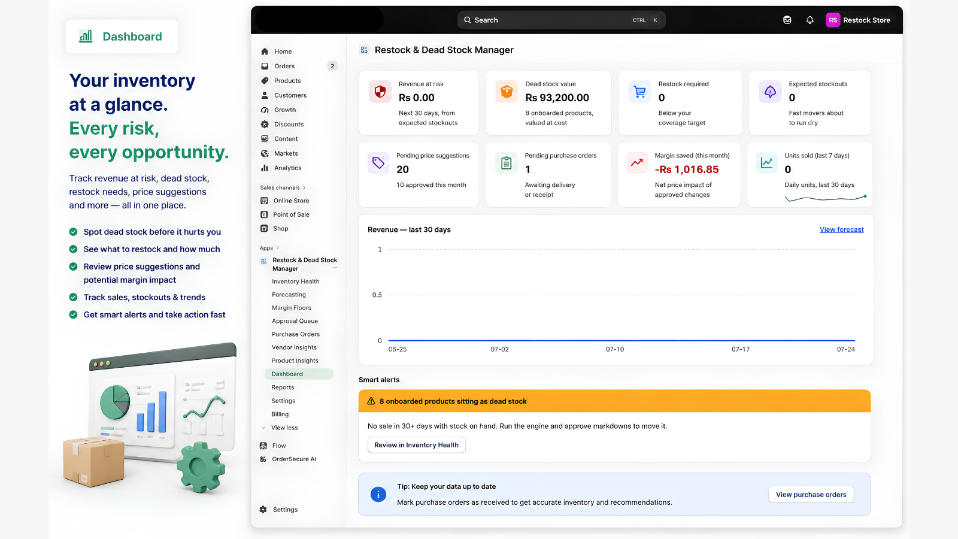
Task: Collapse app menu with View less
Action: point(284,428)
